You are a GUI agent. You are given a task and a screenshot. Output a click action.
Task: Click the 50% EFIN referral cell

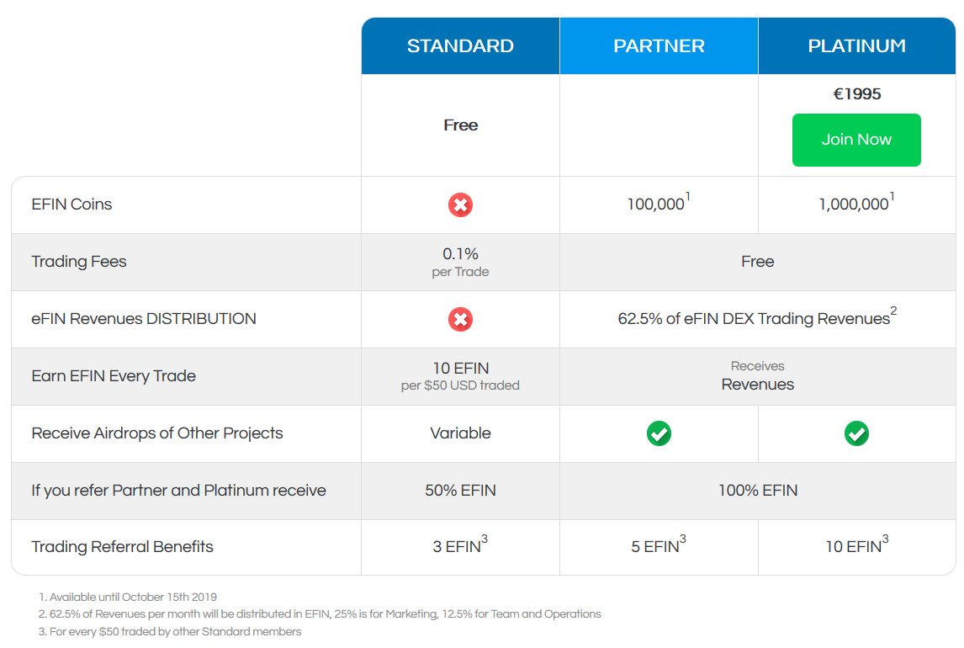point(460,491)
